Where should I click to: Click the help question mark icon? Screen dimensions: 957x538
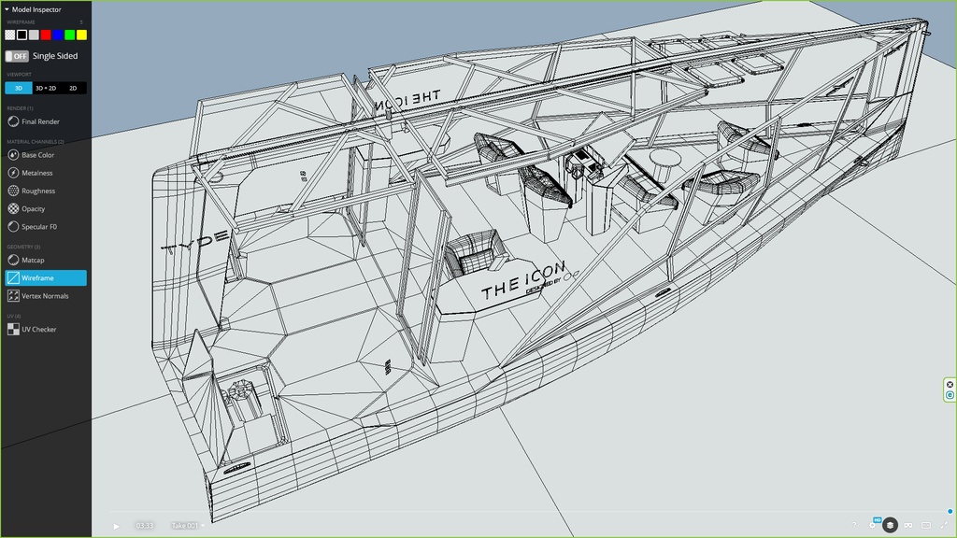[x=854, y=525]
